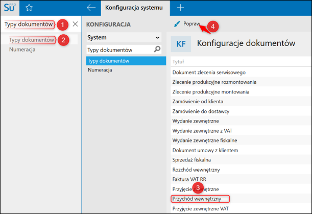Switch to Konfiguracja systemu tab
Viewport: 312px width, 214px height.
coord(134,8)
